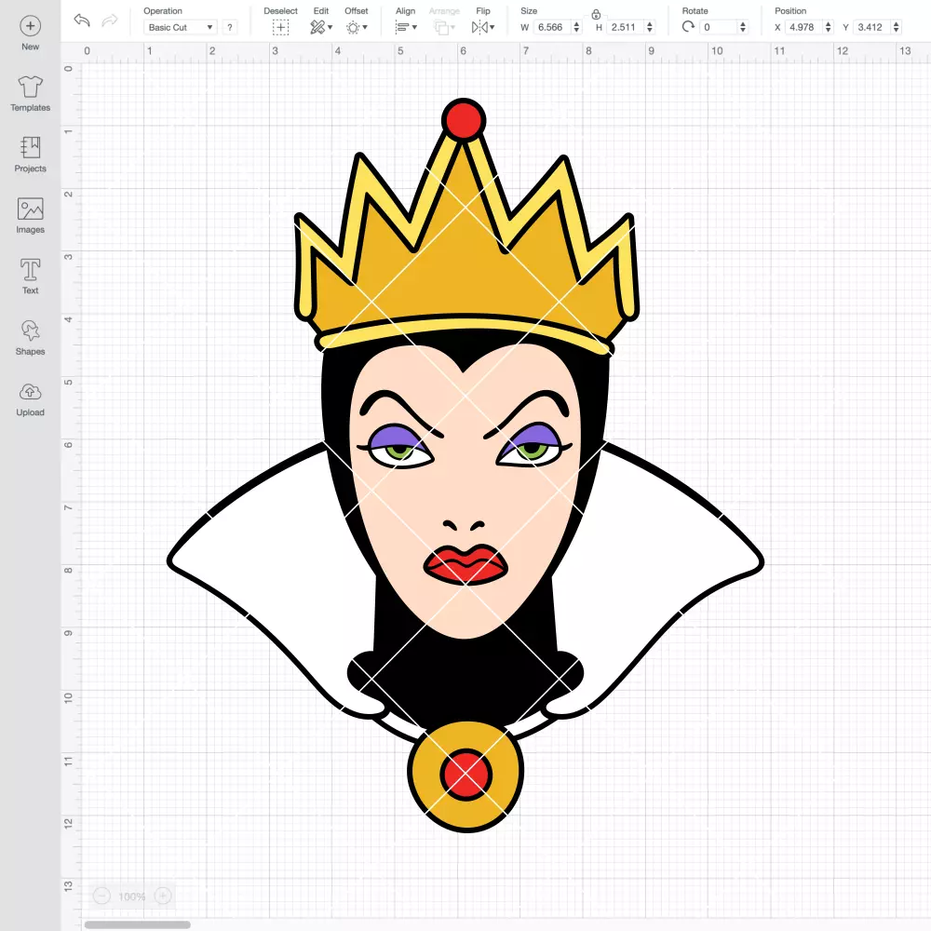This screenshot has height=931, width=931.
Task: Click the New project plus icon
Action: [31, 26]
